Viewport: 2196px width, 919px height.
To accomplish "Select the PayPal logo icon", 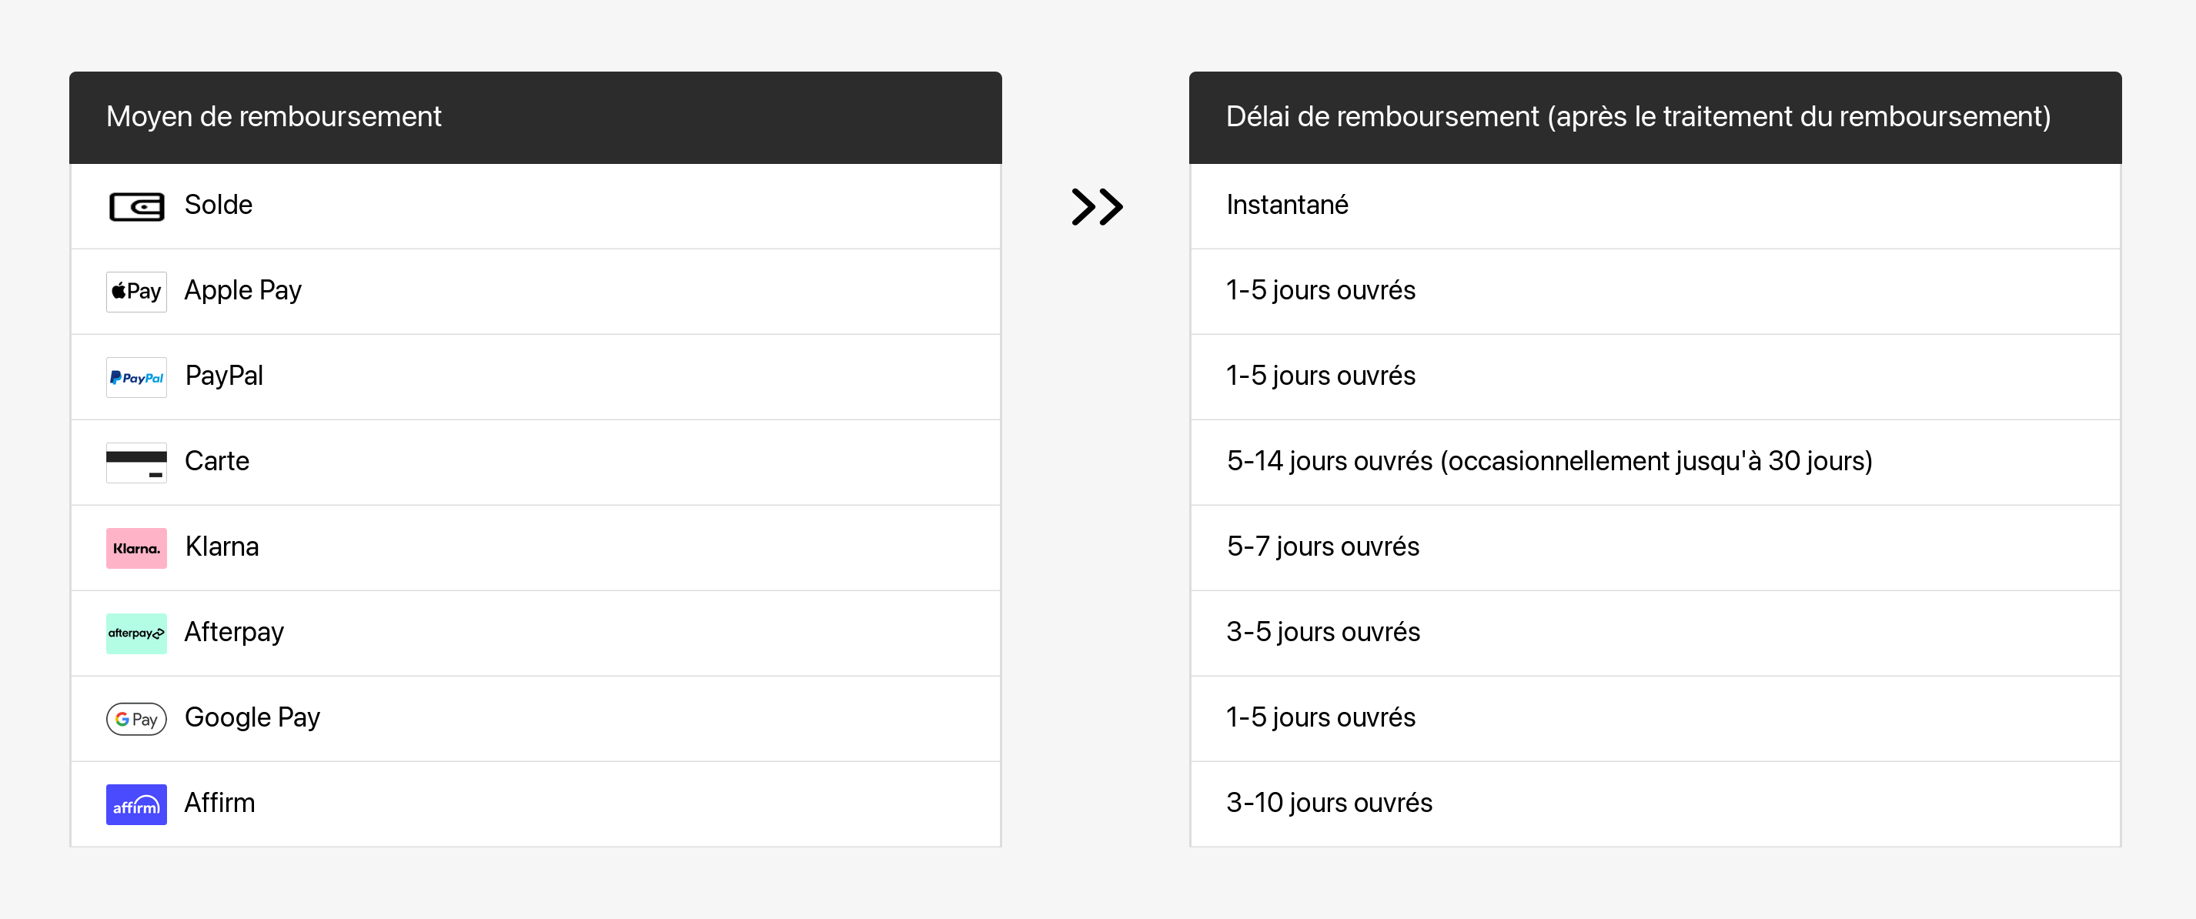I will coord(136,377).
